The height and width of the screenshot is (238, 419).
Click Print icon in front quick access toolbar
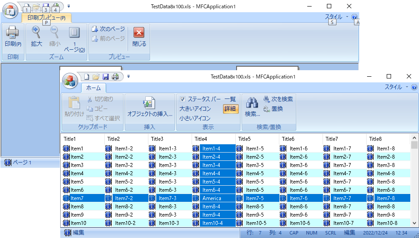[x=115, y=77]
